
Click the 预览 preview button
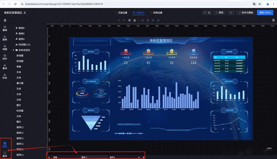pyautogui.click(x=219, y=13)
